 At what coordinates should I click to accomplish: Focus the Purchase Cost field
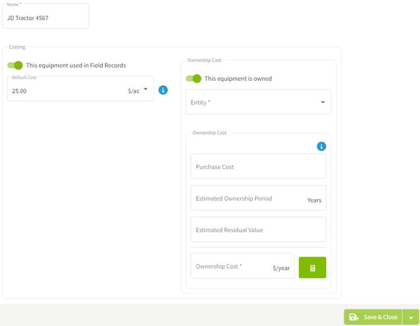point(258,167)
